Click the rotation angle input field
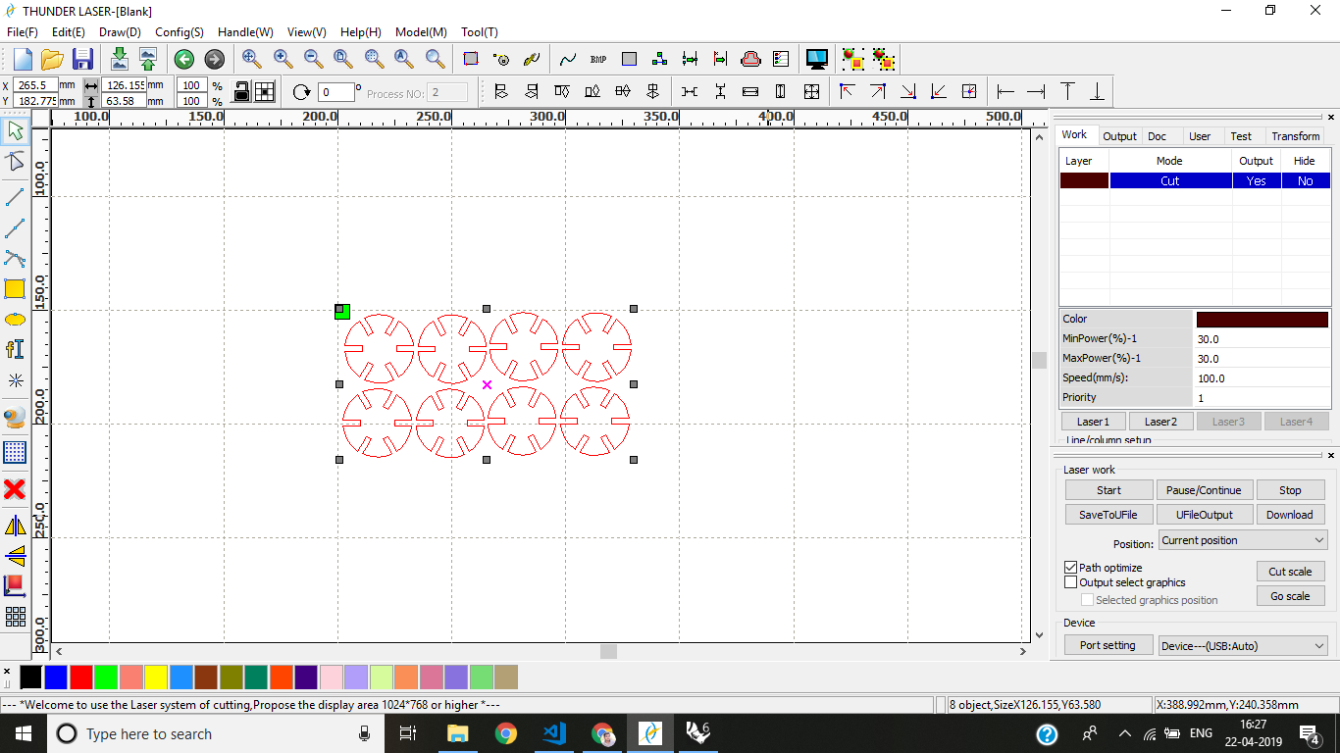This screenshot has width=1340, height=753. (x=336, y=92)
